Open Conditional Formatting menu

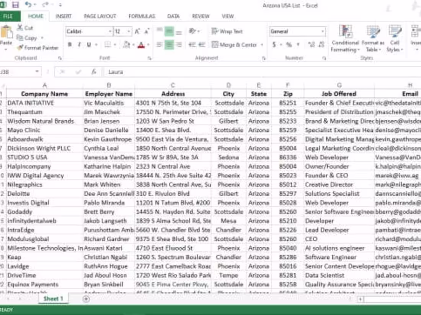(x=345, y=39)
